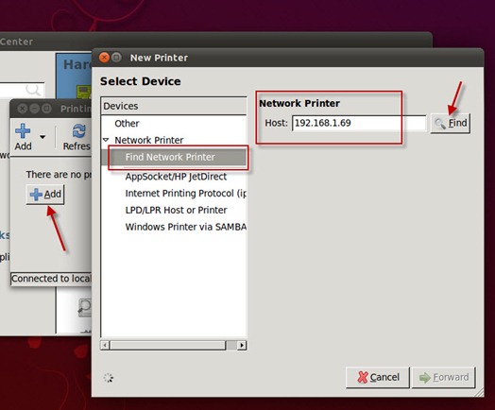Click the greyed-out Forward button

(444, 377)
